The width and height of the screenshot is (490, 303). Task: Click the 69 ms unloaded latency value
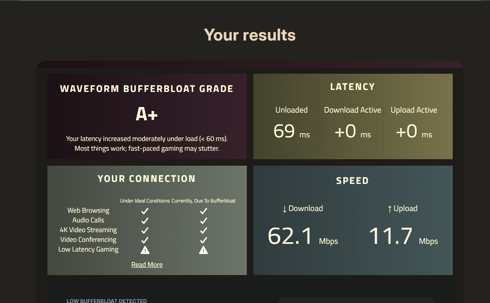pos(291,131)
